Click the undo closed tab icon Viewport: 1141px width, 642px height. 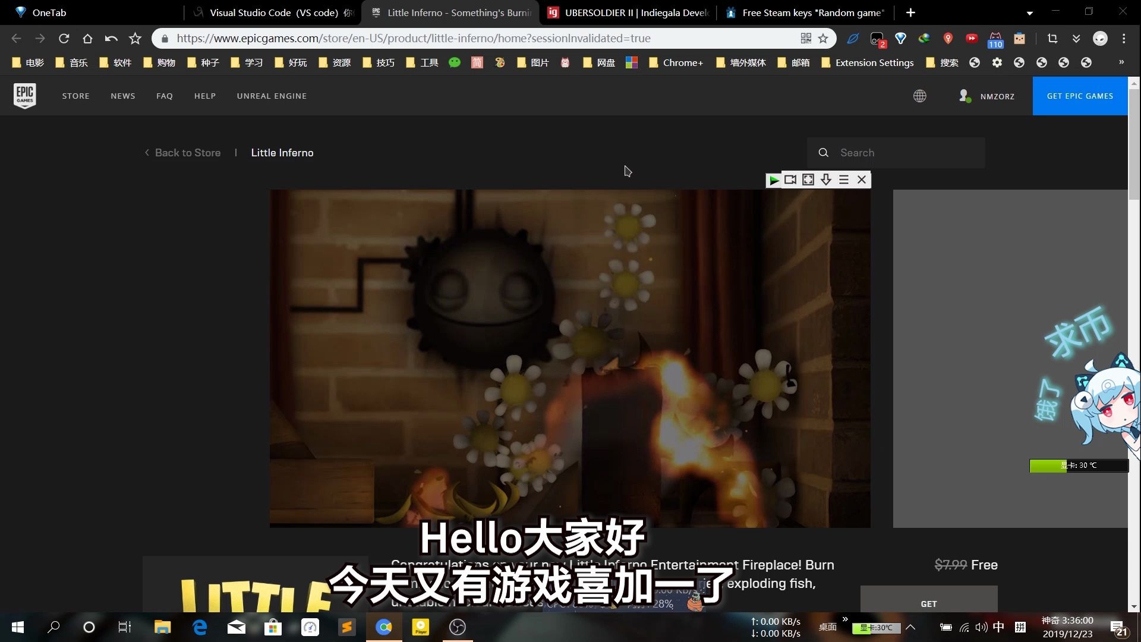click(111, 39)
